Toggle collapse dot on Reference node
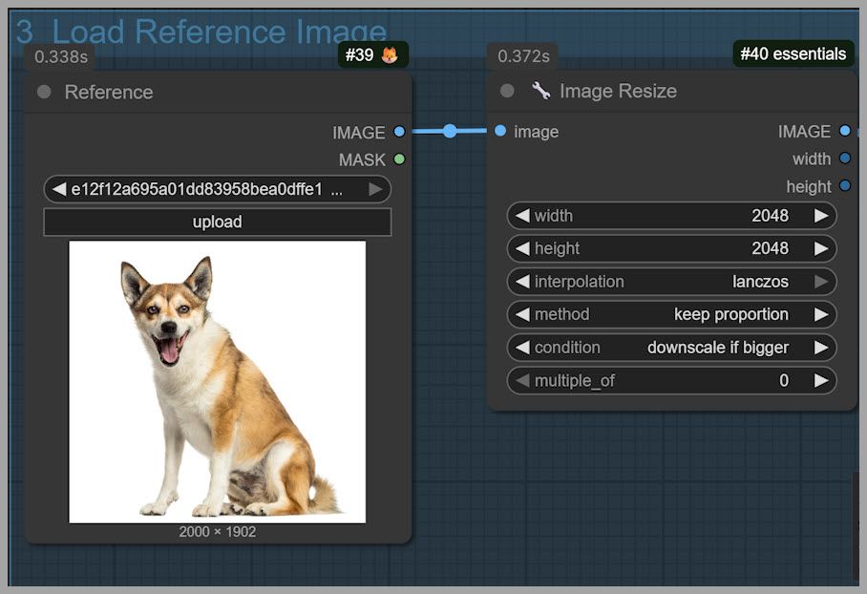The height and width of the screenshot is (594, 867). coord(44,92)
